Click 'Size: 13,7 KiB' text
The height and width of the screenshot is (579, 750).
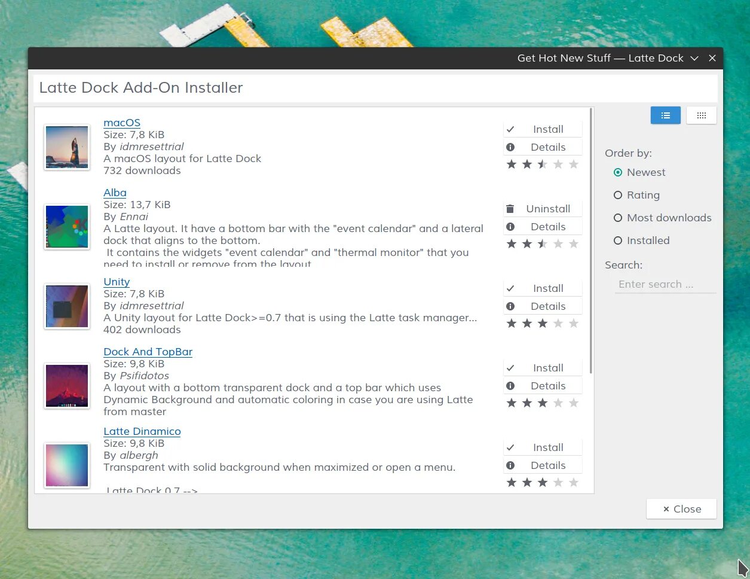[137, 205]
